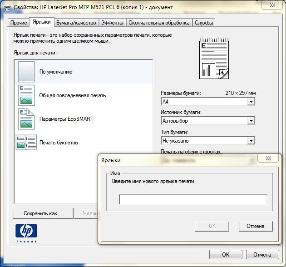Close the Ярлыки name dialog
The width and height of the screenshot is (286, 267).
click(x=268, y=158)
